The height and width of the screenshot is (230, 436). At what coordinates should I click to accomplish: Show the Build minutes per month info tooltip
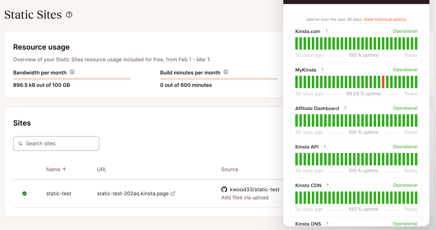coord(226,72)
